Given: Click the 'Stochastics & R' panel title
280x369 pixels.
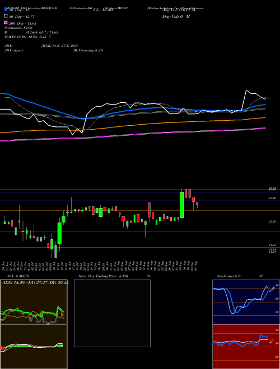Looking at the screenshot, I should pyautogui.click(x=229, y=276).
